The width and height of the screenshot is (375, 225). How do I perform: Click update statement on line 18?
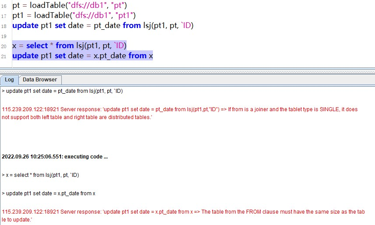pyautogui.click(x=103, y=25)
